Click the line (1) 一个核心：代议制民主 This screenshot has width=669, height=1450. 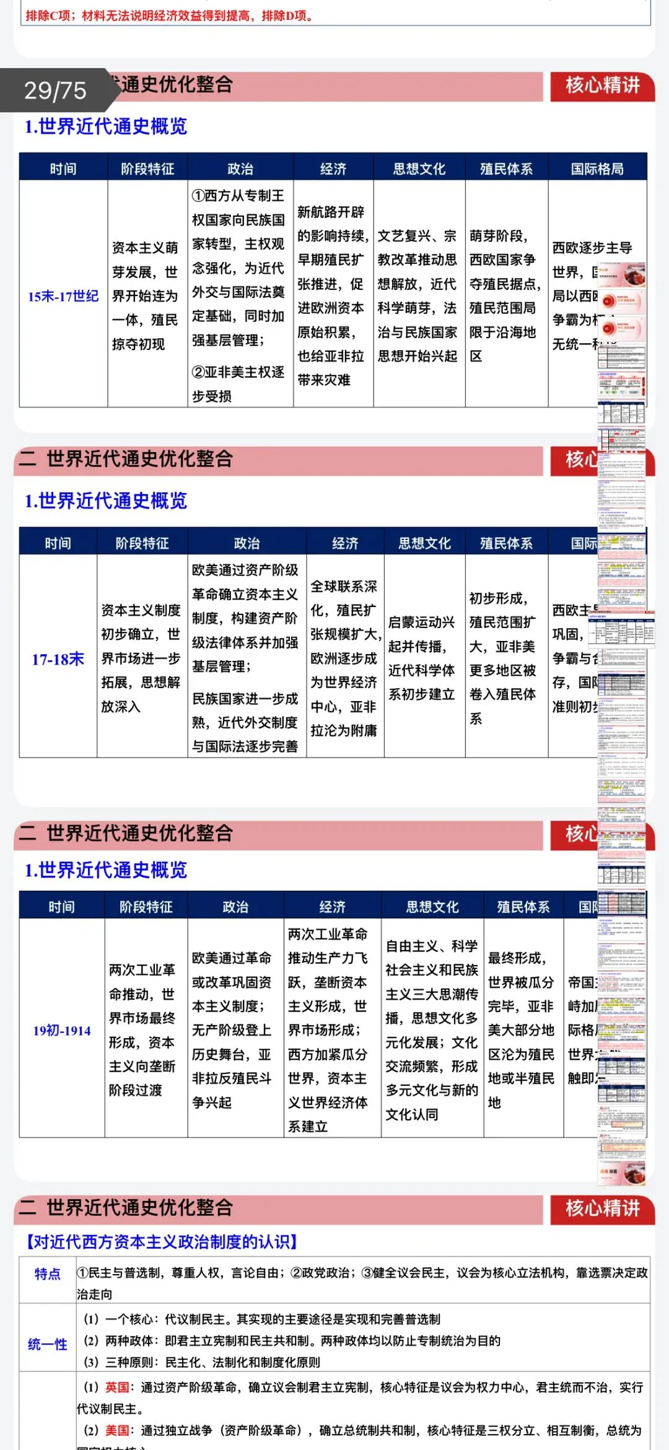point(261,1319)
